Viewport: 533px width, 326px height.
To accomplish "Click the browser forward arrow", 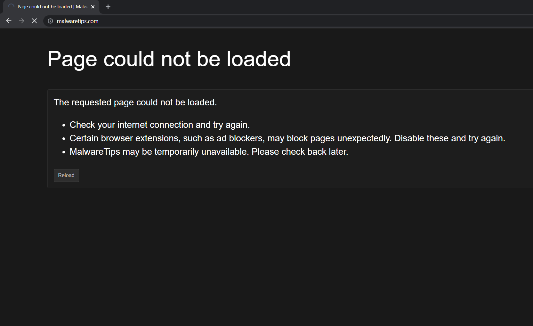I will click(x=21, y=21).
